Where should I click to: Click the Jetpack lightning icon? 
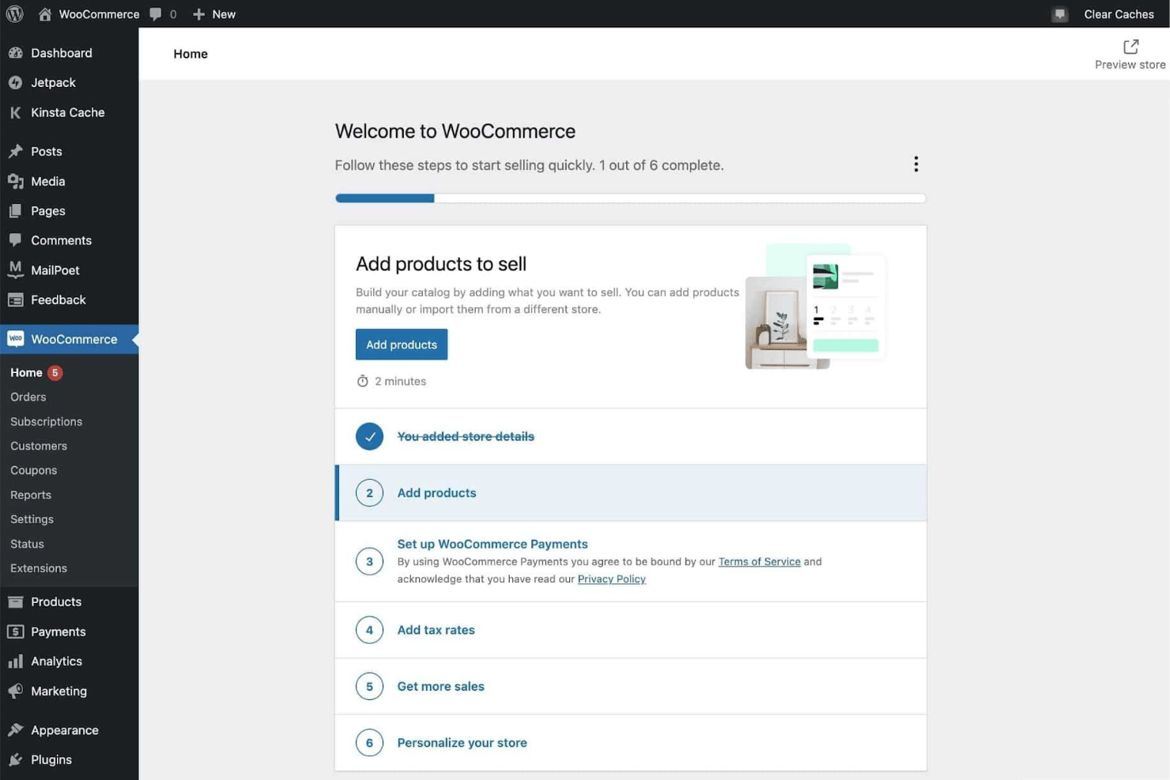click(15, 82)
